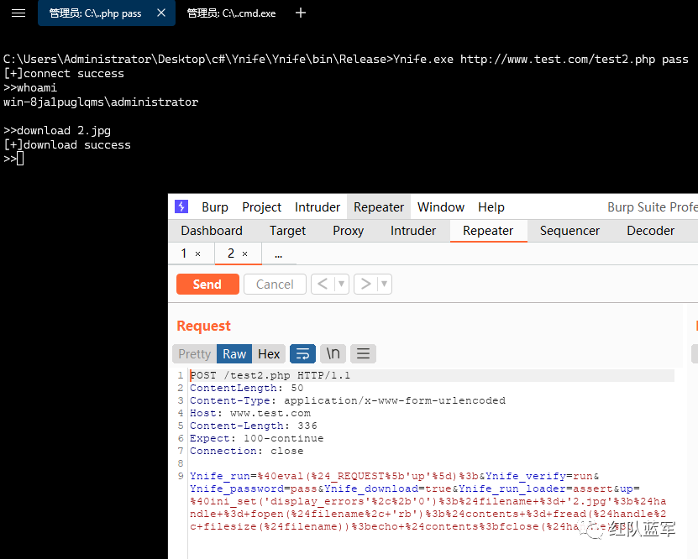The height and width of the screenshot is (559, 698).
Task: Select the Repeater tool tab
Action: [488, 231]
